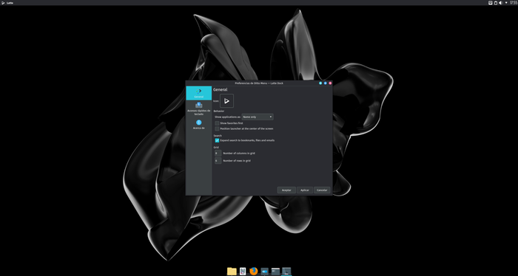Click the Number of rows in grid field

(218, 161)
